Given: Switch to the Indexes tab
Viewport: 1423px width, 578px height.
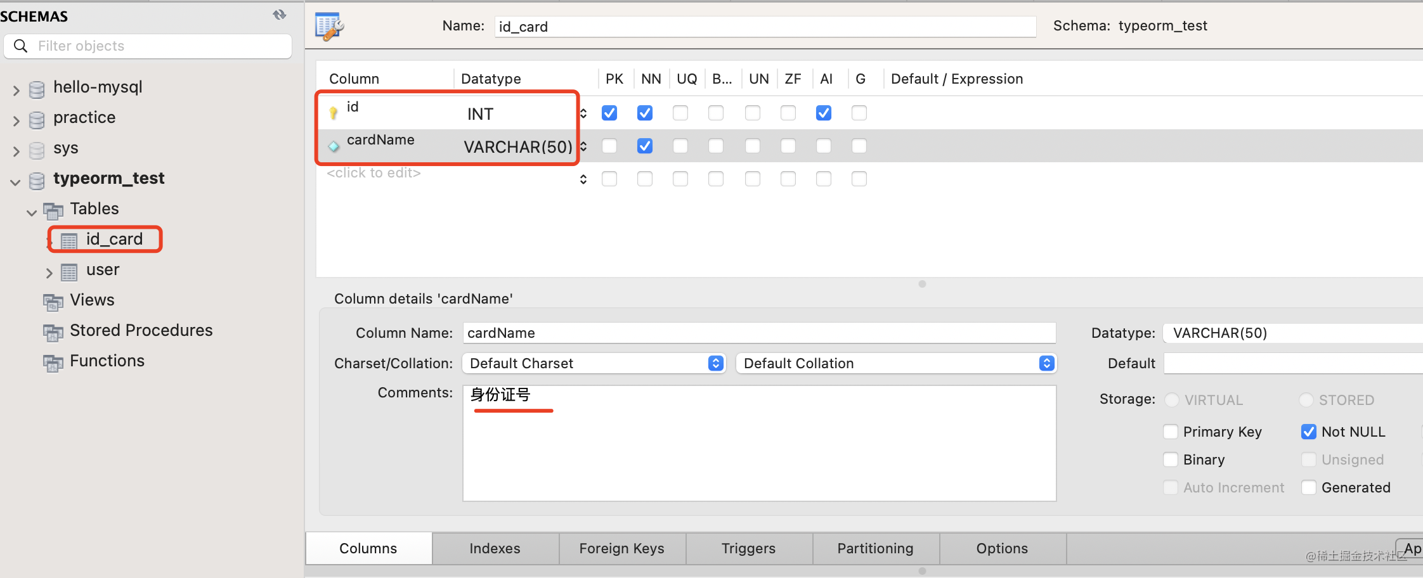Looking at the screenshot, I should (495, 548).
